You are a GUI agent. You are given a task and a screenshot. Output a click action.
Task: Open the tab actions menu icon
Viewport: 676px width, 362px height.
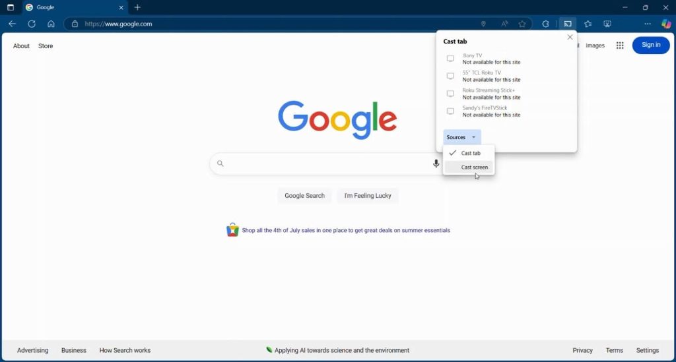(11, 7)
